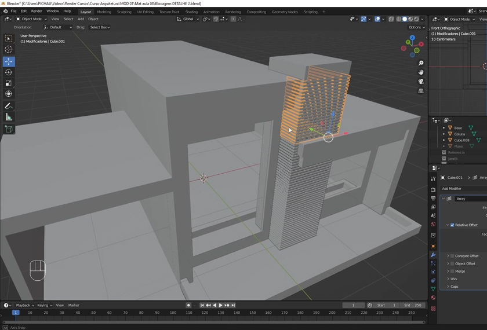The width and height of the screenshot is (487, 330).
Task: Enable the Constant Offset checkbox
Action: tap(452, 256)
